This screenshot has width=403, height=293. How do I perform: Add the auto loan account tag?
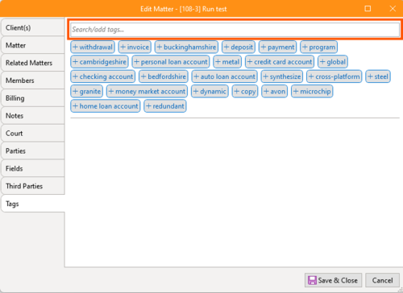[x=224, y=76]
